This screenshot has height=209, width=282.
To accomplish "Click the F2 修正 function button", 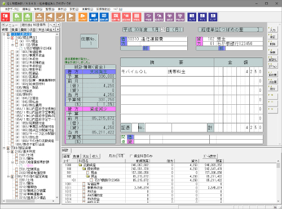I will tap(272, 37).
